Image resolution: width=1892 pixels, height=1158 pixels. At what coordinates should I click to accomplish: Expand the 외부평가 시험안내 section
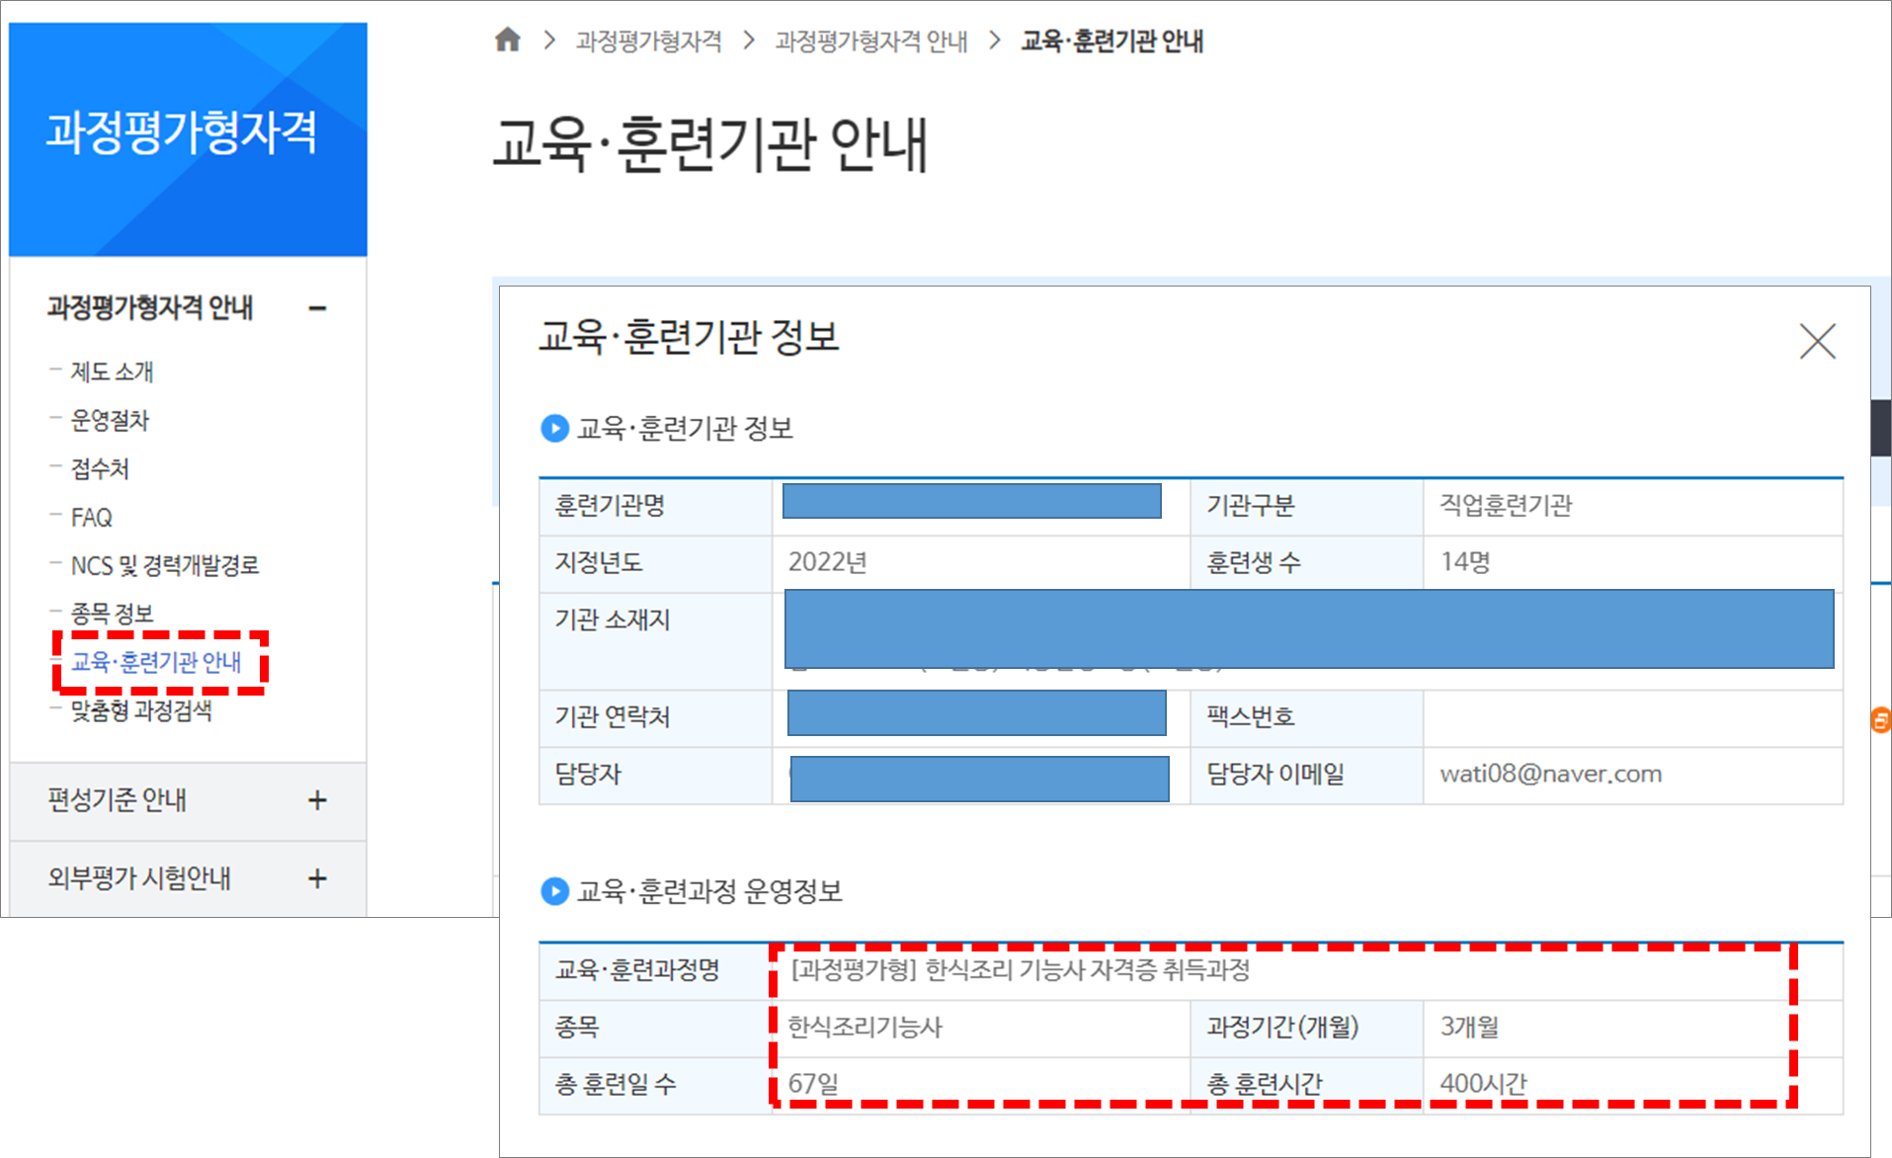[x=317, y=877]
